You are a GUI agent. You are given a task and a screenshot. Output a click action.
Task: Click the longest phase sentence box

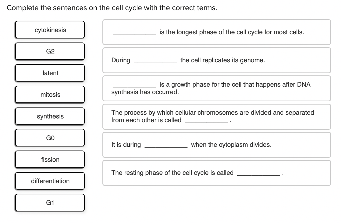(x=217, y=32)
